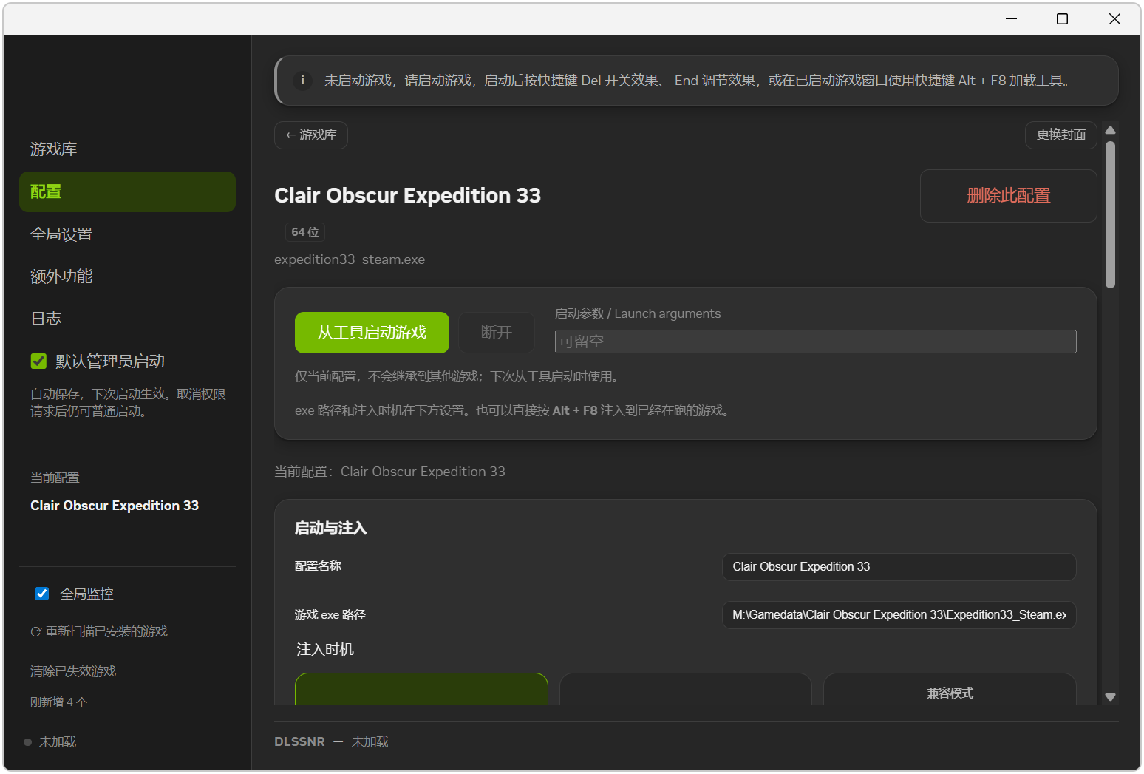Click the 64 位 badge
The image size is (1144, 774).
pos(304,232)
